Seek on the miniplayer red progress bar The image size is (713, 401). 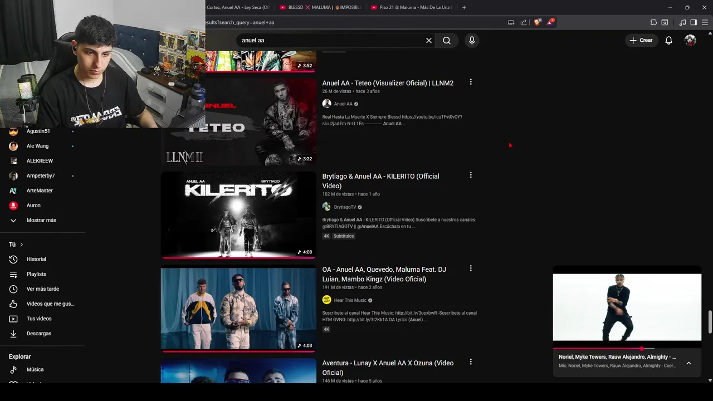point(627,349)
